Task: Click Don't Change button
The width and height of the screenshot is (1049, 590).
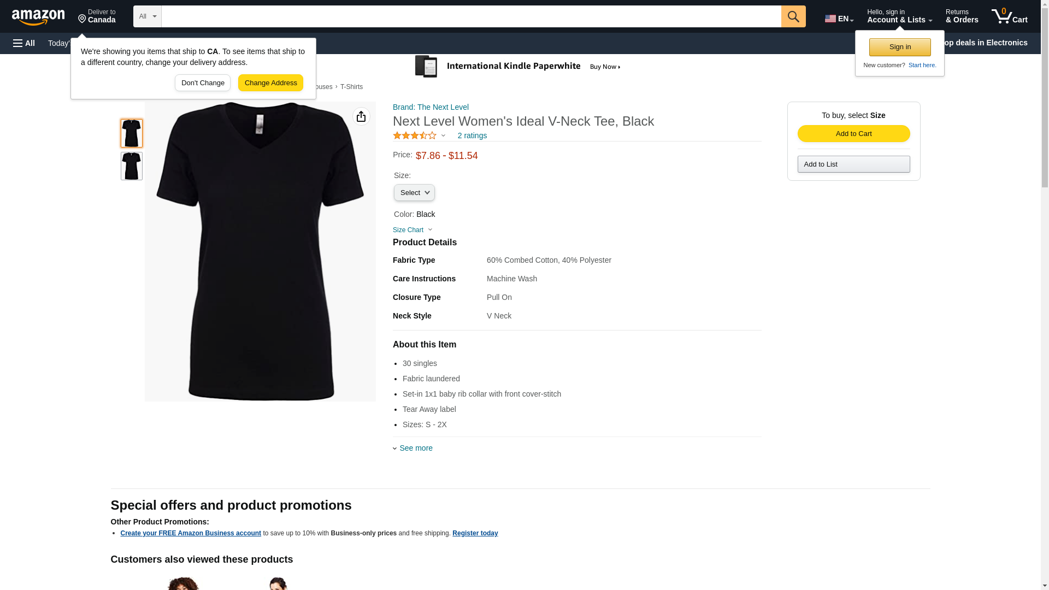Action: pyautogui.click(x=203, y=83)
